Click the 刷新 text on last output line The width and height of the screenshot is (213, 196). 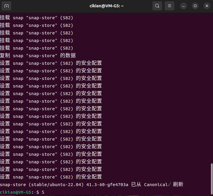[x=178, y=184]
